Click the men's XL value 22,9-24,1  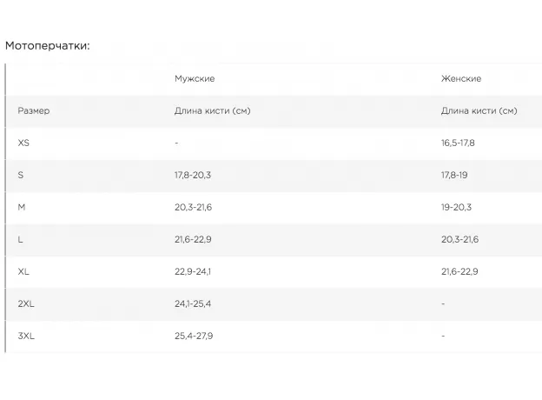coord(193,271)
